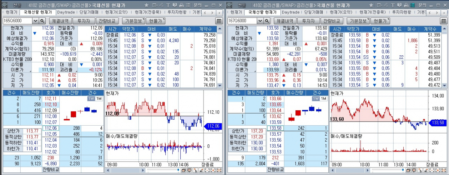This screenshot has height=175, width=449.
Task: Click 투자자 button in left window
Action: point(84,21)
